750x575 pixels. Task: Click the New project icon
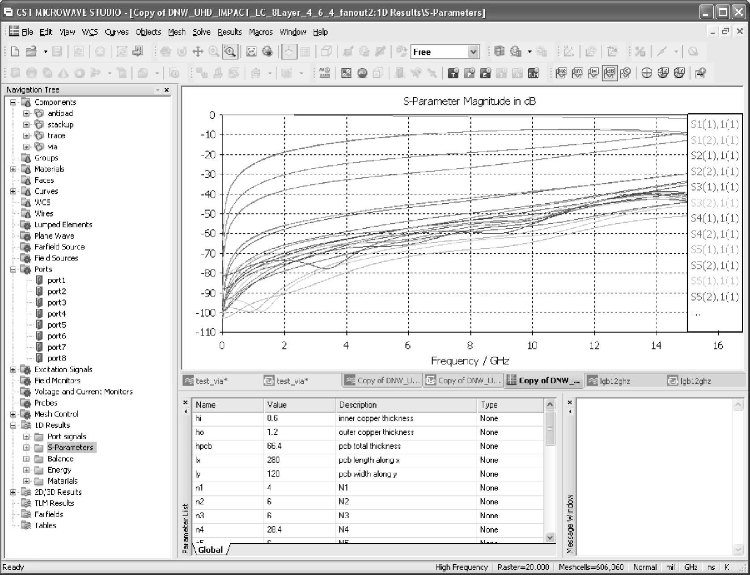[15, 51]
